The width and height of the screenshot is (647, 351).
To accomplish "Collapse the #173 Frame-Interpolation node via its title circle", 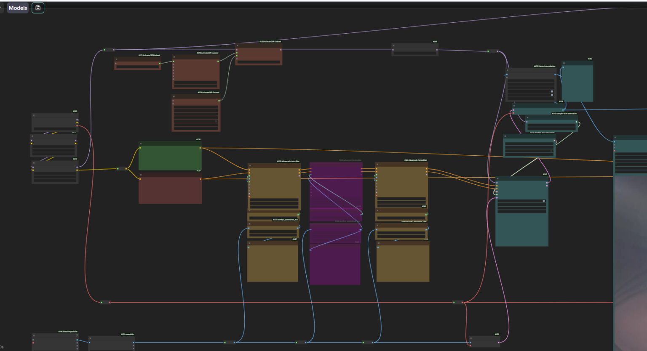I will 507,70.
